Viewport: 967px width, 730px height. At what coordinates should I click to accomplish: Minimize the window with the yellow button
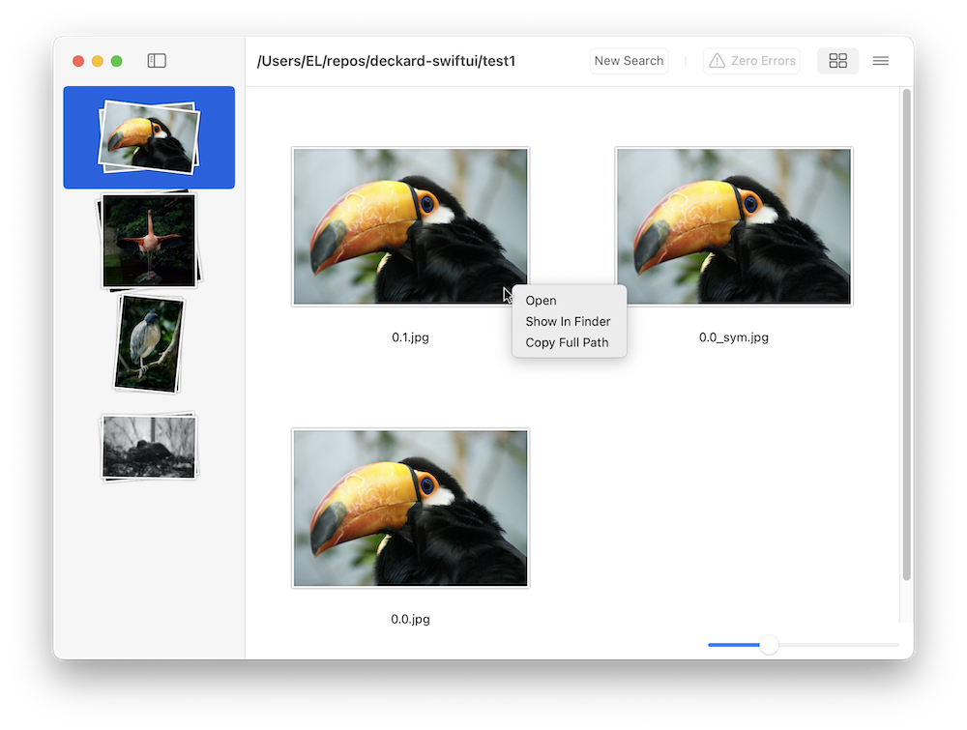pos(98,61)
